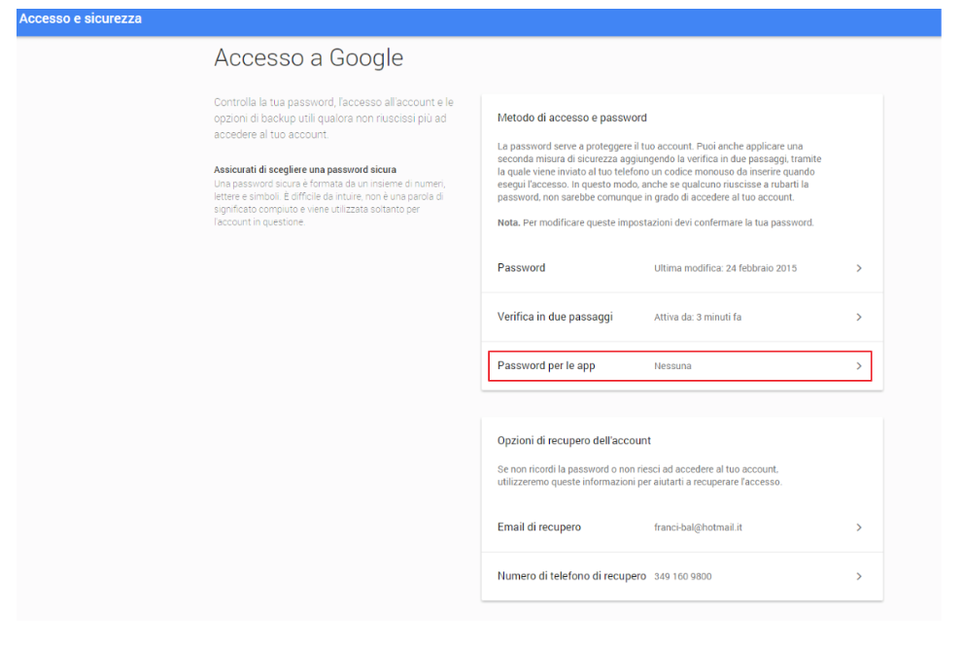Open the Password row chevron
The height and width of the screenshot is (648, 963).
[859, 268]
